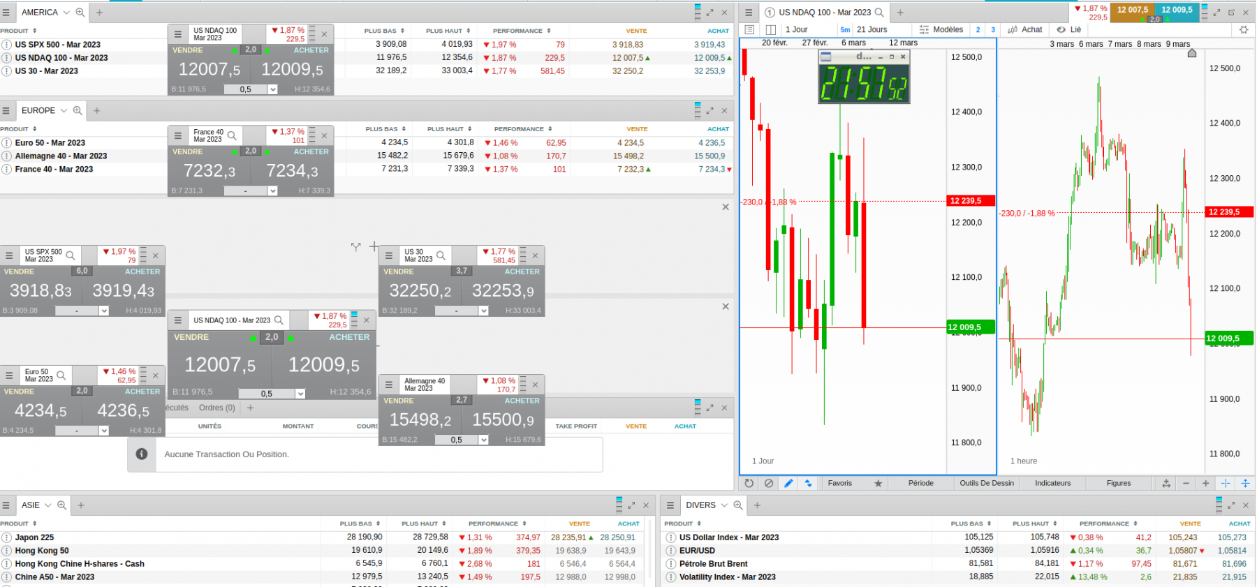Enable the crosshair cursor tool
The width and height of the screenshot is (1257, 587).
pos(1226,483)
